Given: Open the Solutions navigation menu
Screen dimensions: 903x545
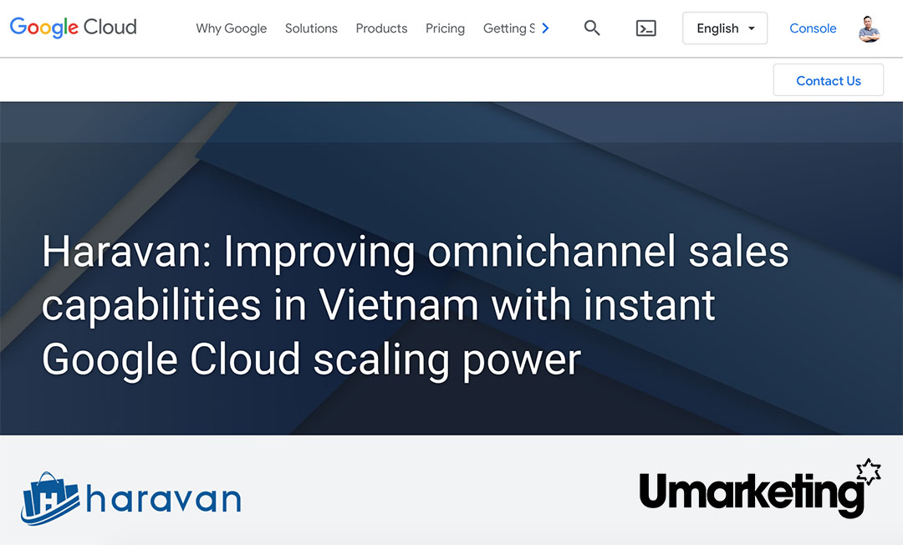Looking at the screenshot, I should pos(311,28).
